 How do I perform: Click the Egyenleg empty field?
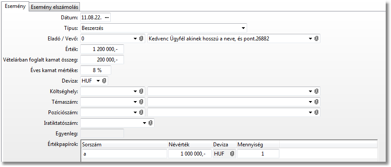click(102, 134)
